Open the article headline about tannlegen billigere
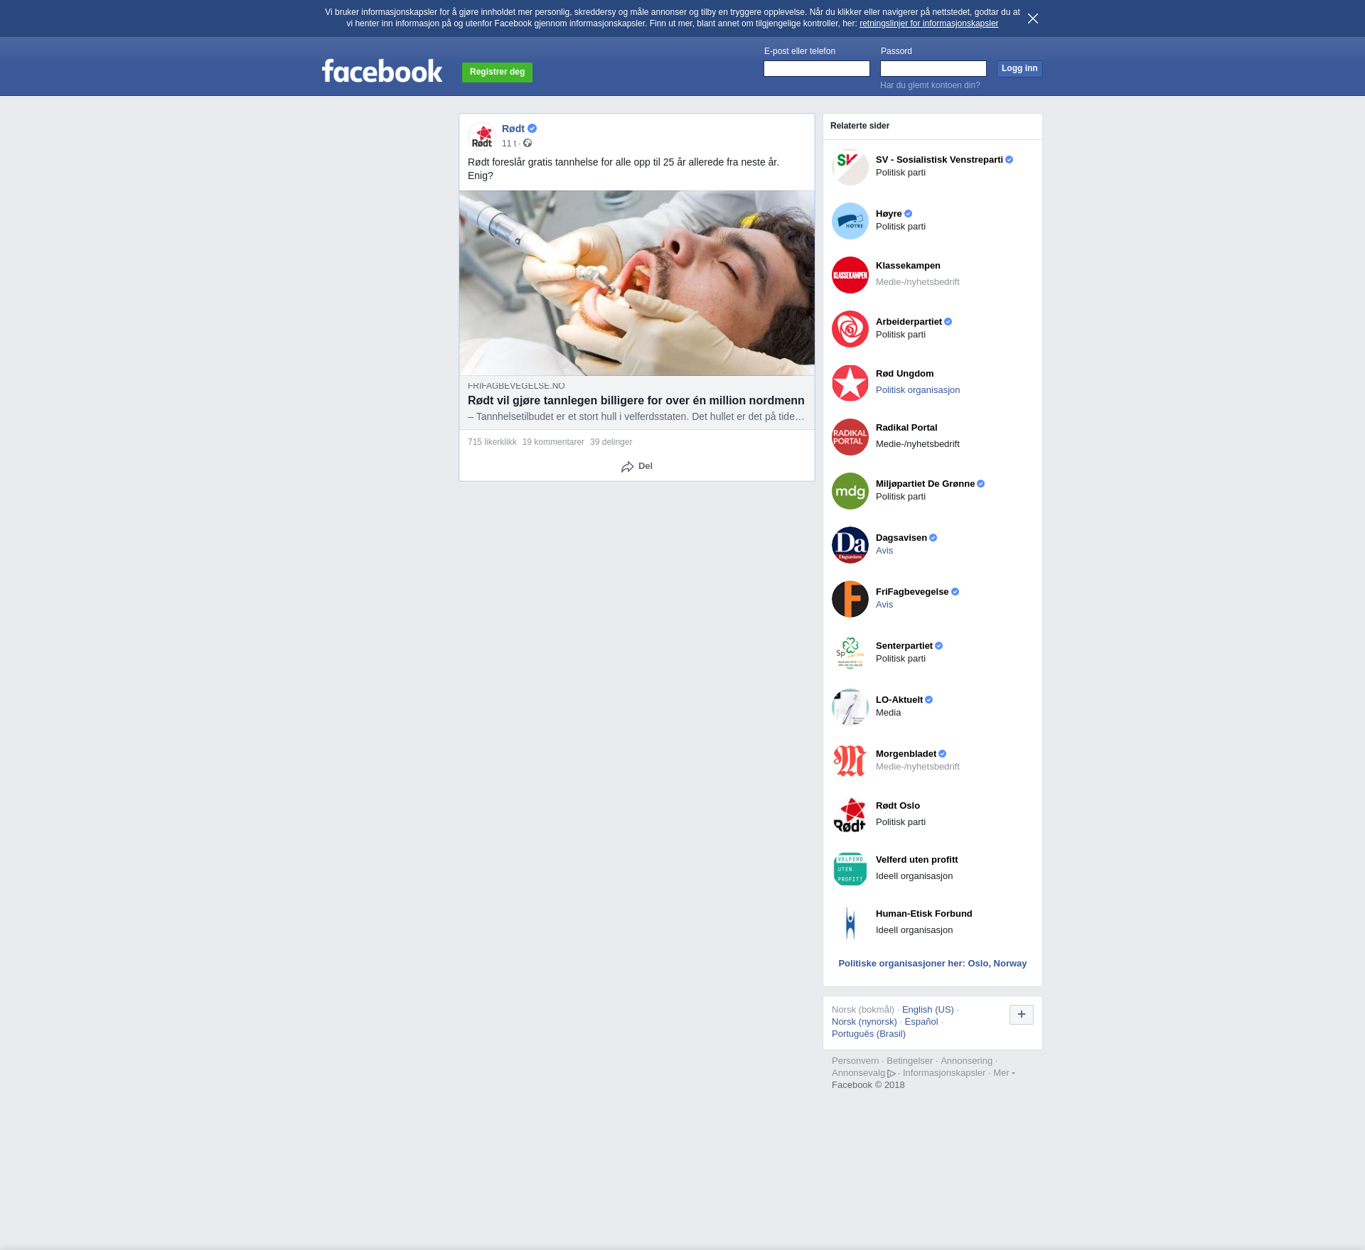1365x1250 pixels. [636, 401]
